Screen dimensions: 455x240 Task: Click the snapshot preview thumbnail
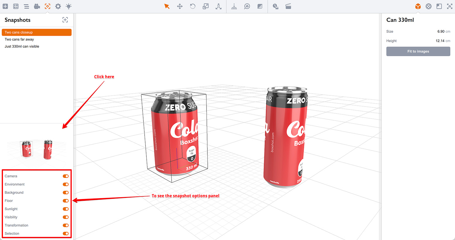[x=37, y=149]
